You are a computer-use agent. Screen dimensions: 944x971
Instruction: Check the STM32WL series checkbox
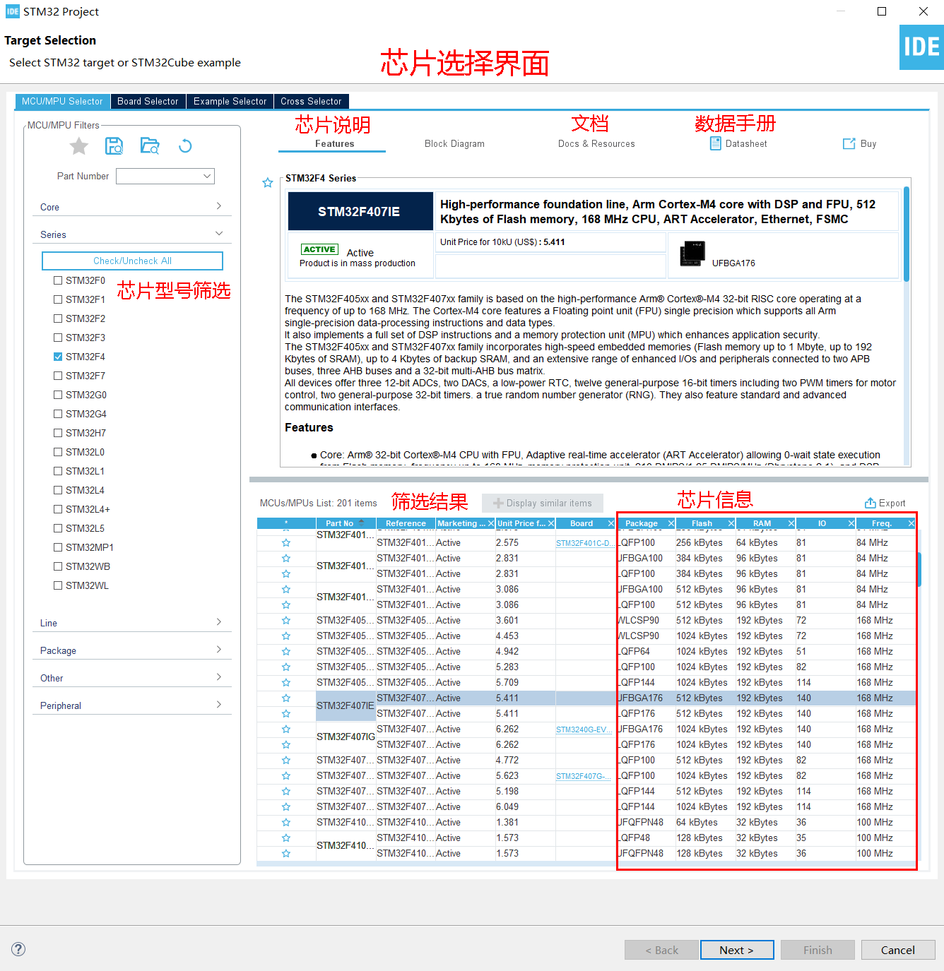coord(58,585)
